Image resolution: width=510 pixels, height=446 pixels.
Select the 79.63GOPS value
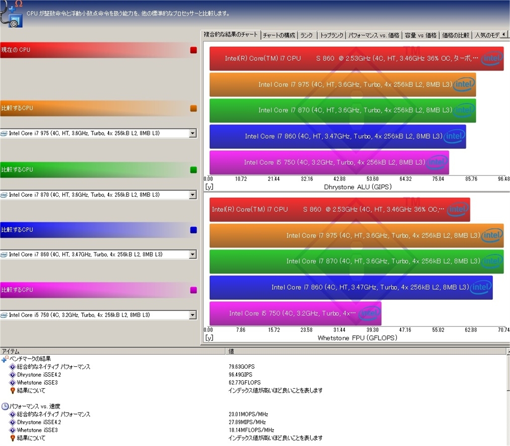tap(242, 367)
